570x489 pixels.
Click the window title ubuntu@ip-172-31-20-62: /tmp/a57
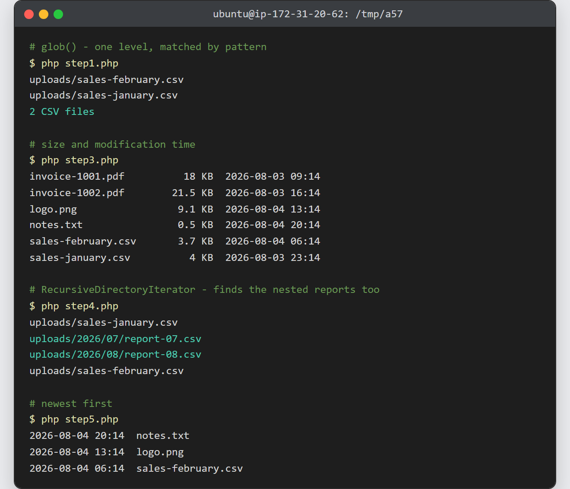click(x=308, y=14)
